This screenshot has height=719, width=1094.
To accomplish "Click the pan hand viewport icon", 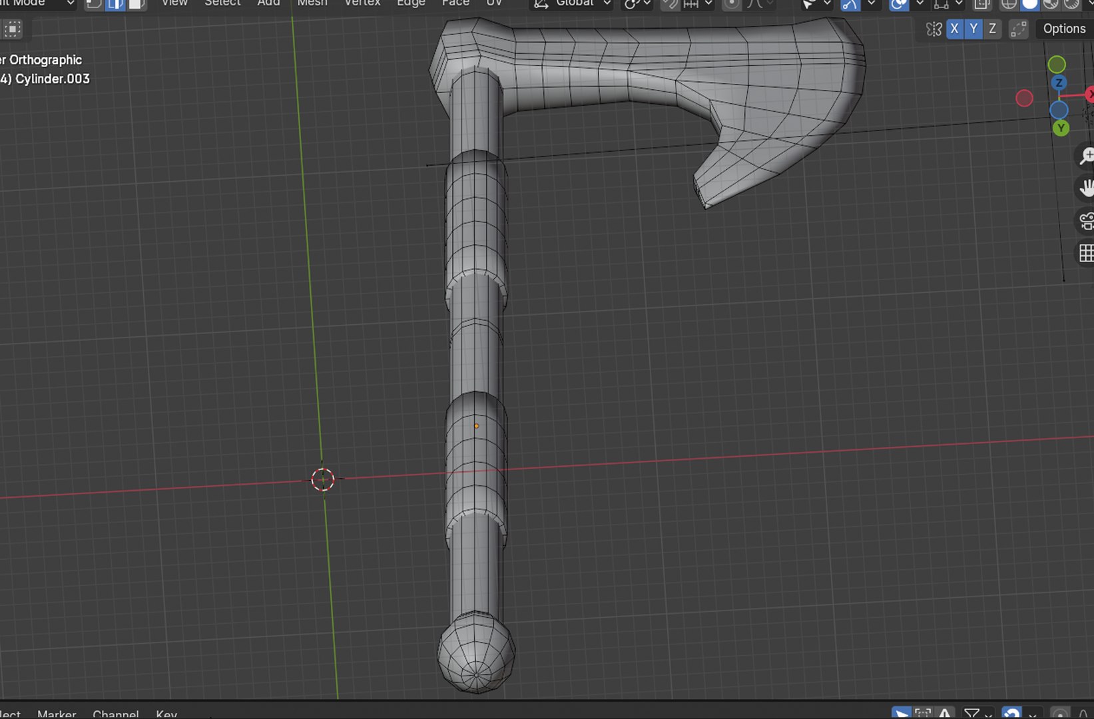I will [1086, 188].
